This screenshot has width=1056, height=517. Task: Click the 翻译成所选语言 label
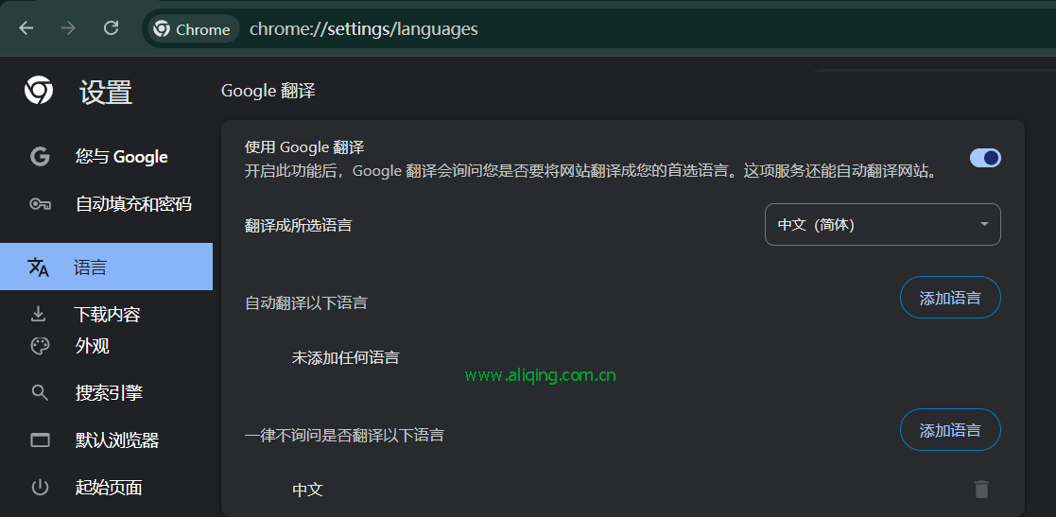coord(299,225)
